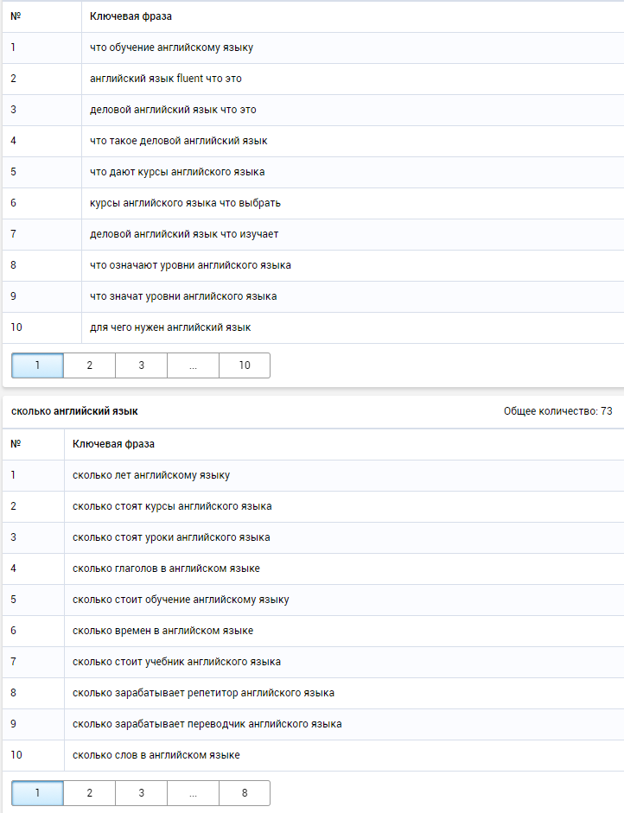Viewport: 624px width, 813px height.
Task: Click row 'что обучение английскому языку'
Action: click(x=314, y=48)
